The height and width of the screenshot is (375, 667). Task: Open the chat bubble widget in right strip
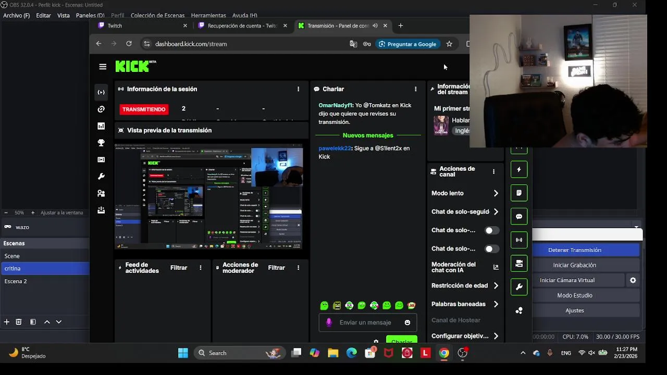click(519, 216)
